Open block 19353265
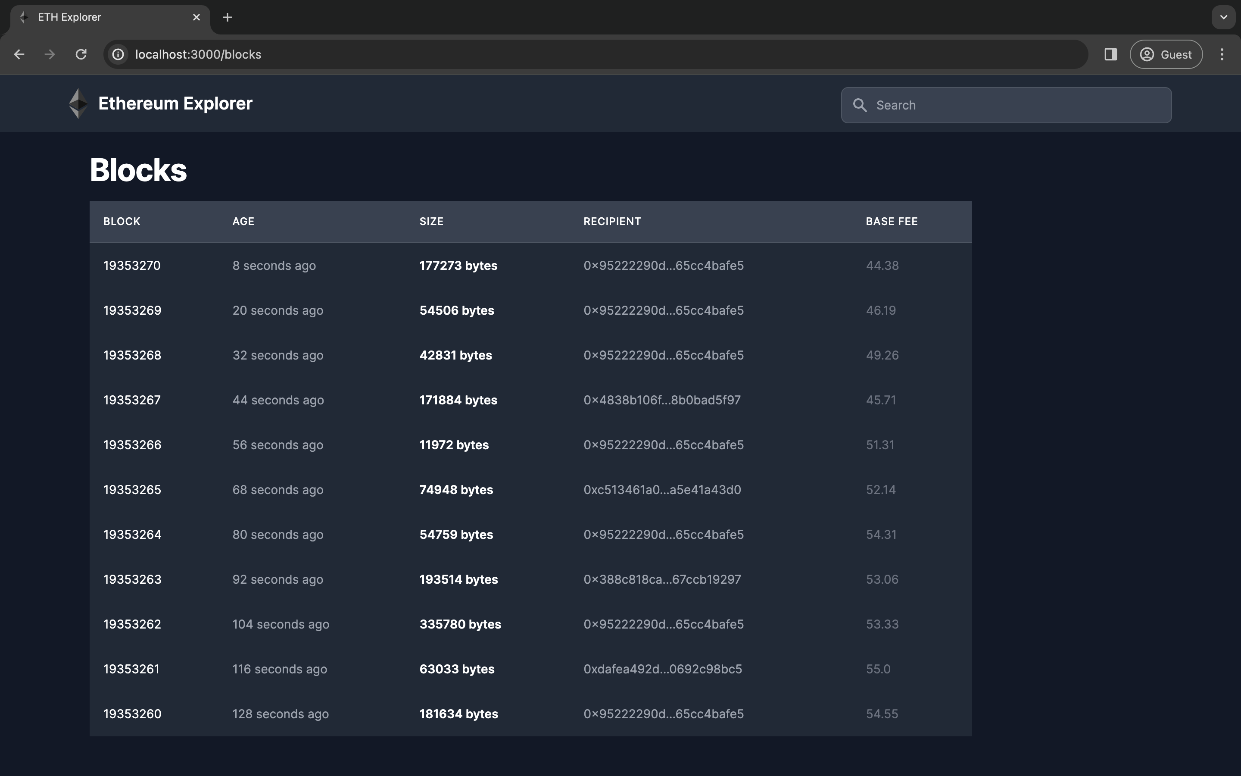Screen dimensions: 1241x776 (x=132, y=490)
